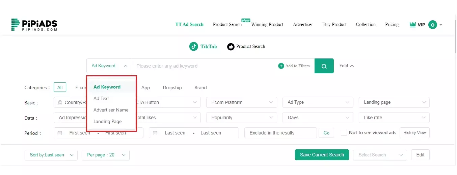
Task: Expand the account menu arrow beside the avatar
Action: 441,25
